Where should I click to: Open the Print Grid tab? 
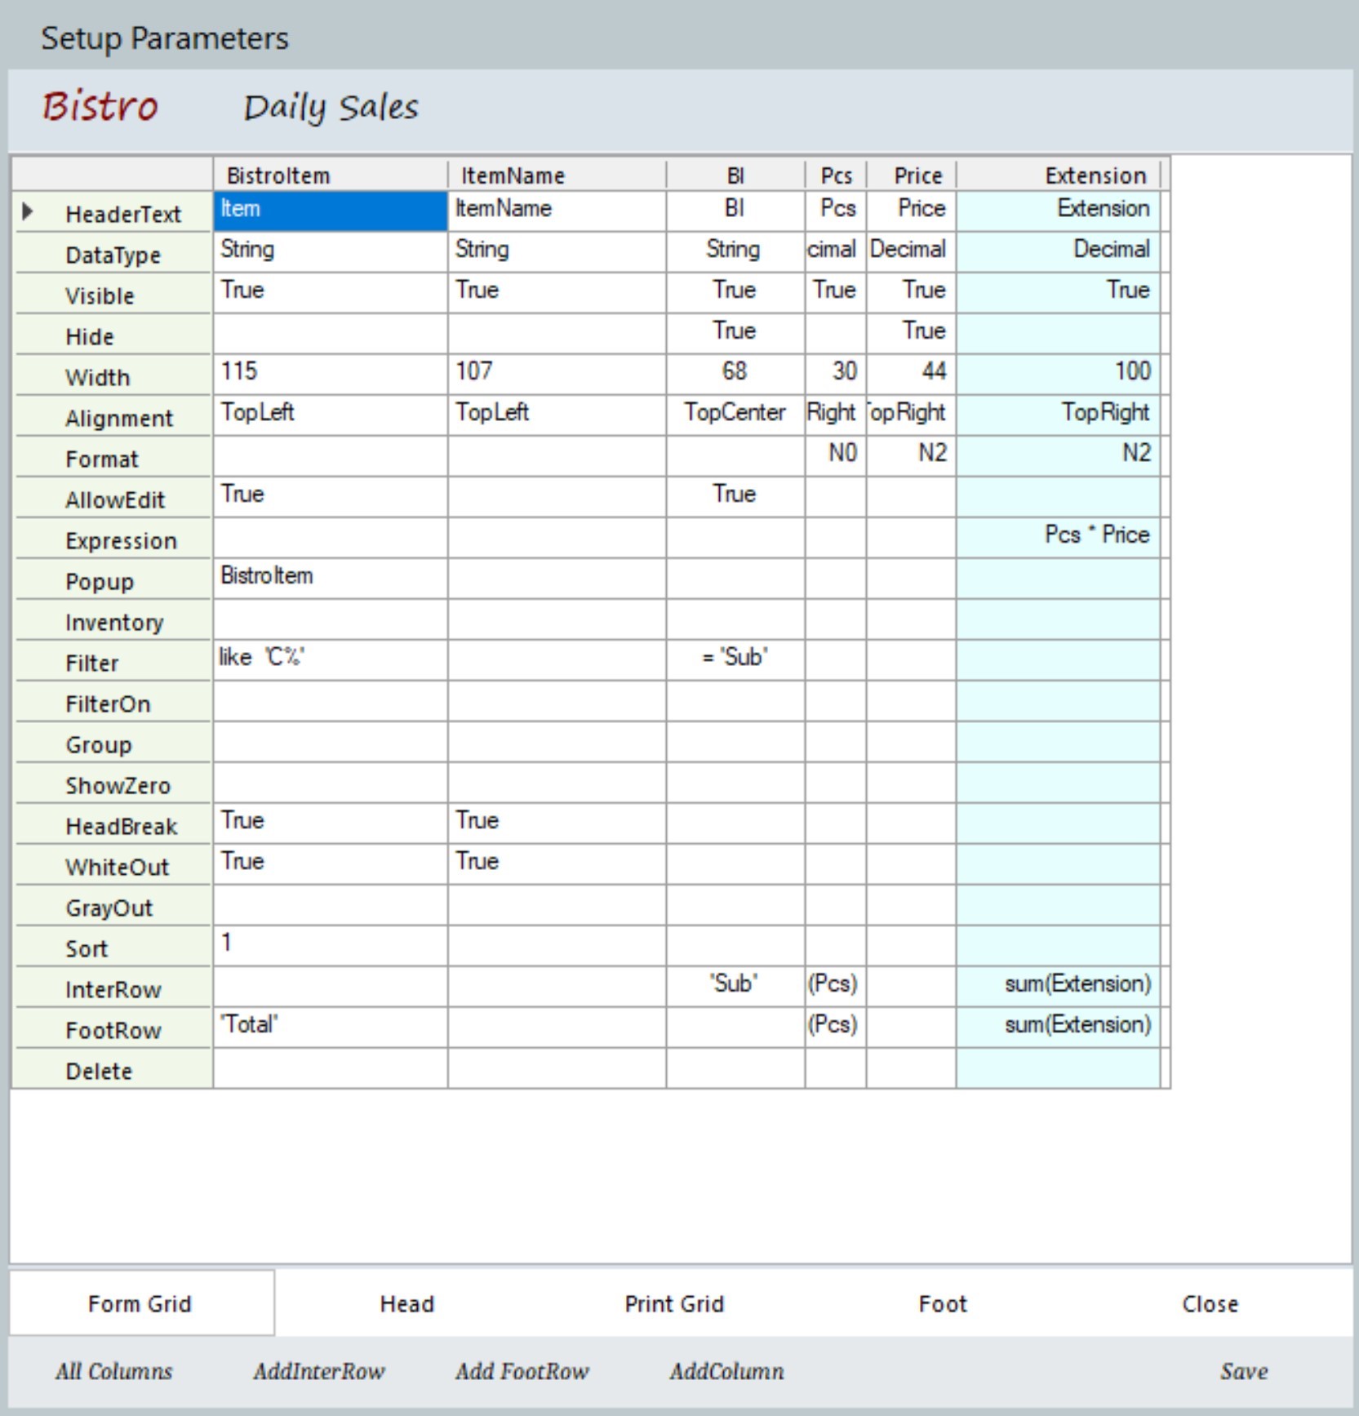[674, 1303]
